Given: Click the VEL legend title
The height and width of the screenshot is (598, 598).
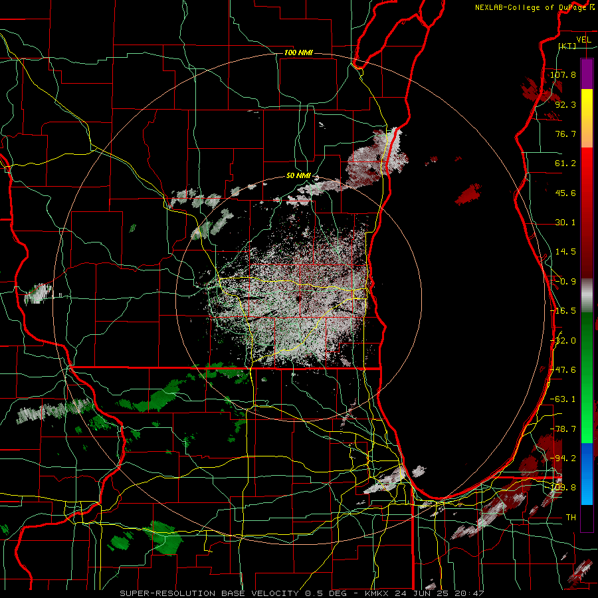Looking at the screenshot, I should (584, 40).
